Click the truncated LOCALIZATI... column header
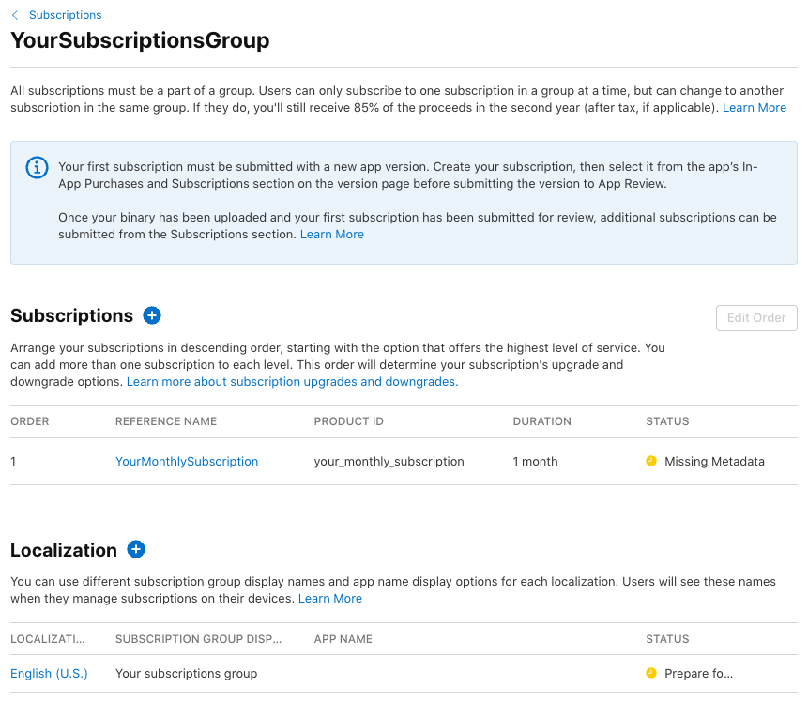808x703 pixels. click(x=48, y=639)
